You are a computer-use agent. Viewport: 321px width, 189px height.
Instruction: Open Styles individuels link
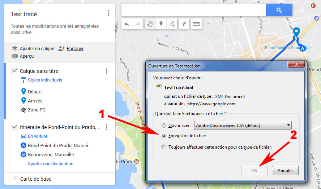click(x=45, y=80)
